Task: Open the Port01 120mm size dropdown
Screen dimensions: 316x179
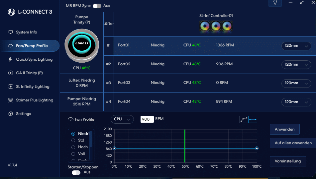Action: 296,46
